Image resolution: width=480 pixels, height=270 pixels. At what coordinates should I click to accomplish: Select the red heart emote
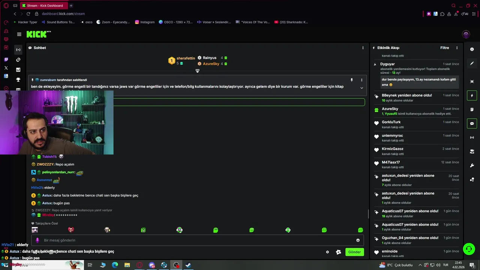pyautogui.click(x=71, y=230)
